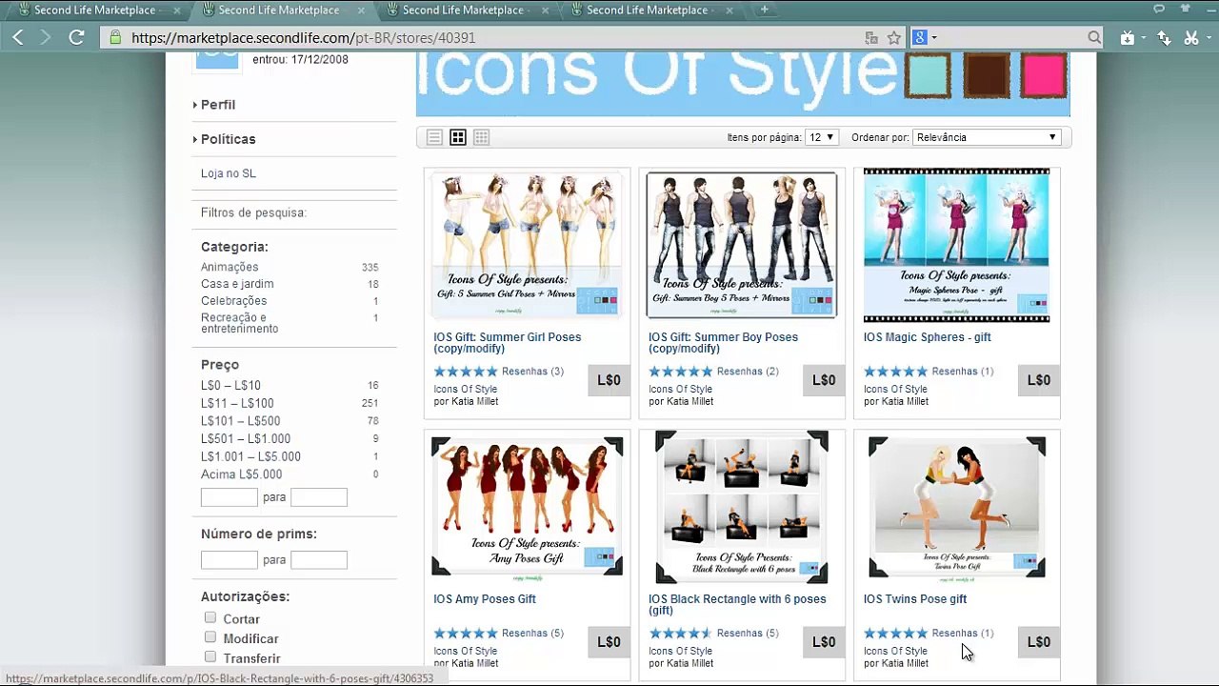Open IOS Twins Pose gift title link
The width and height of the screenshot is (1219, 686).
point(915,599)
